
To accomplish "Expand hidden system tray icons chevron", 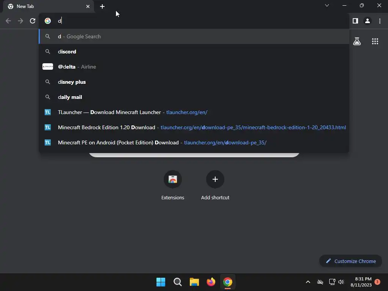I will pyautogui.click(x=308, y=282).
